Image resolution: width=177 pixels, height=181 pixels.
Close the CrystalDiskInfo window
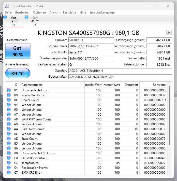click(168, 6)
